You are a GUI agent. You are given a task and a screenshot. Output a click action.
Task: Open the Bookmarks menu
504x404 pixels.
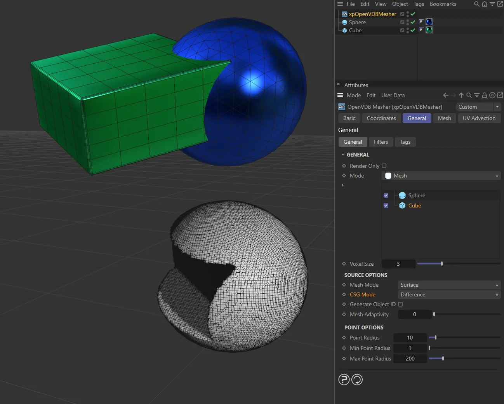click(443, 4)
